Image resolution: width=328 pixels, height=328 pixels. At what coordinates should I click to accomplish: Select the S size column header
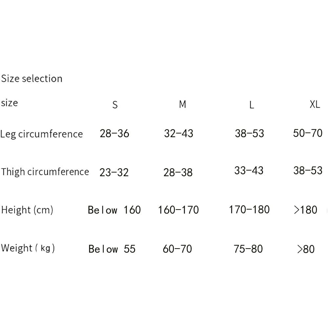click(x=115, y=105)
